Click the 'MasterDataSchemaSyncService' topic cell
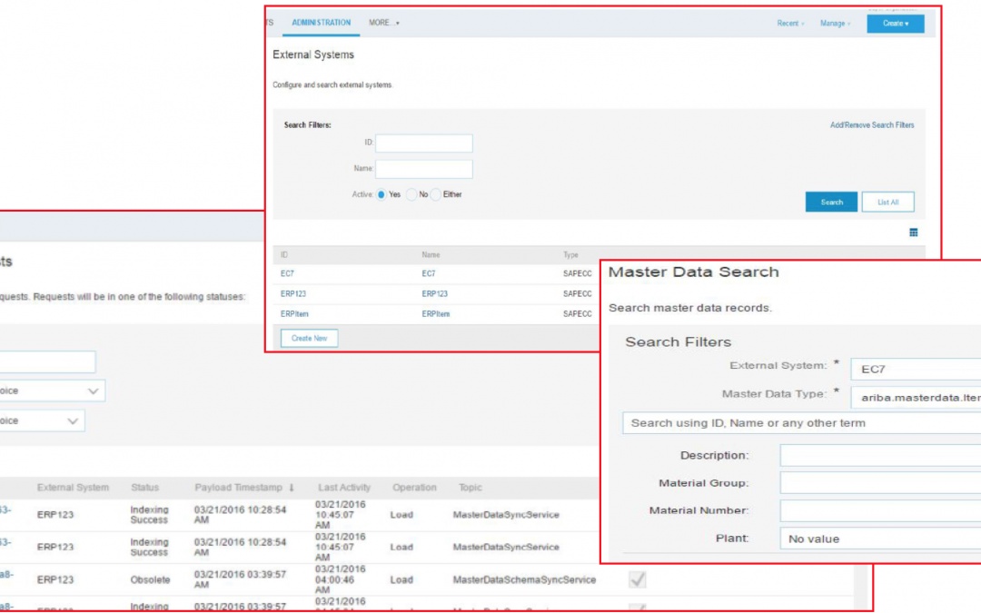 [524, 579]
